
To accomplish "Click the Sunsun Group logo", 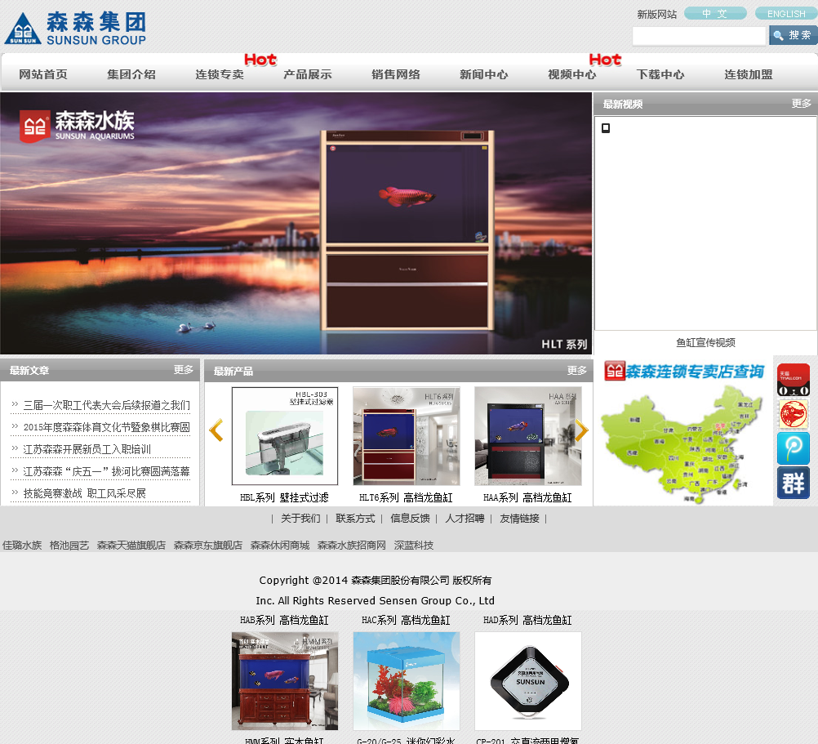I will click(x=76, y=29).
